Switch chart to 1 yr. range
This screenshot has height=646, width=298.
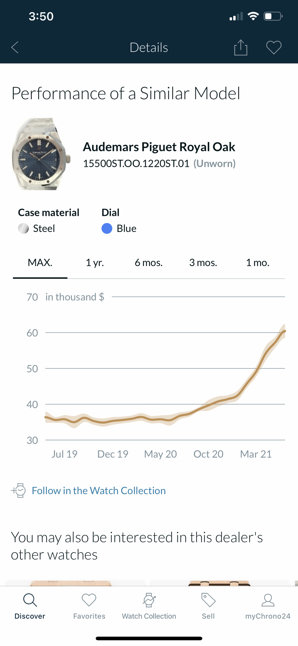pyautogui.click(x=95, y=263)
